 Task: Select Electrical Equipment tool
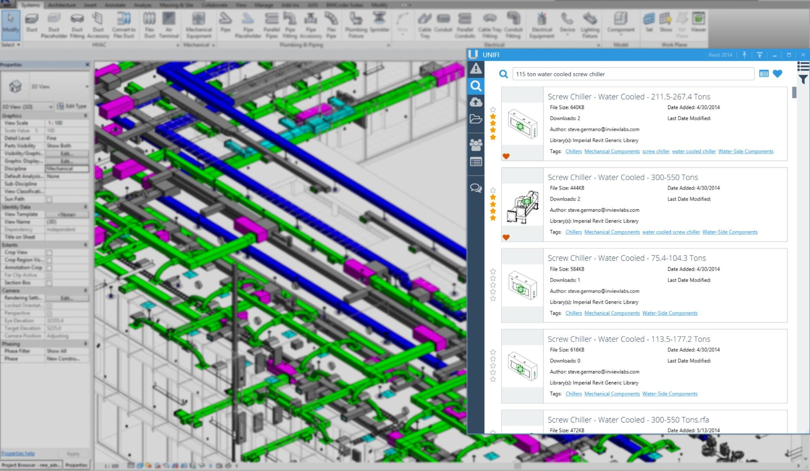click(542, 25)
